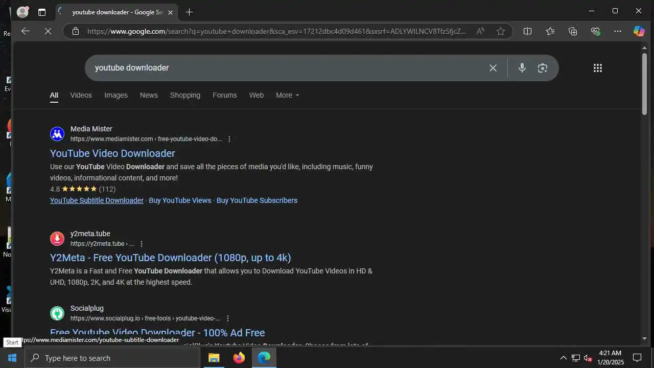654x368 pixels.
Task: Open Y2Meta Free YouTube Downloader result
Action: 171,258
